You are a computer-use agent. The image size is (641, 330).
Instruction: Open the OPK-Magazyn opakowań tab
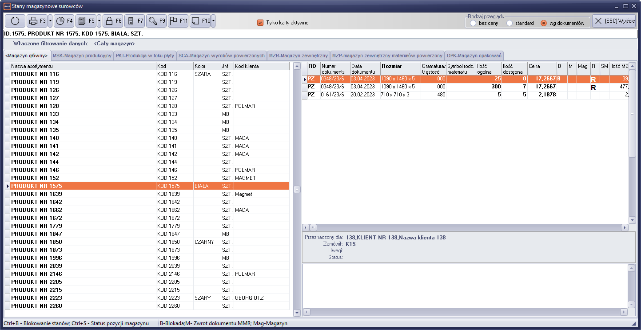click(474, 56)
